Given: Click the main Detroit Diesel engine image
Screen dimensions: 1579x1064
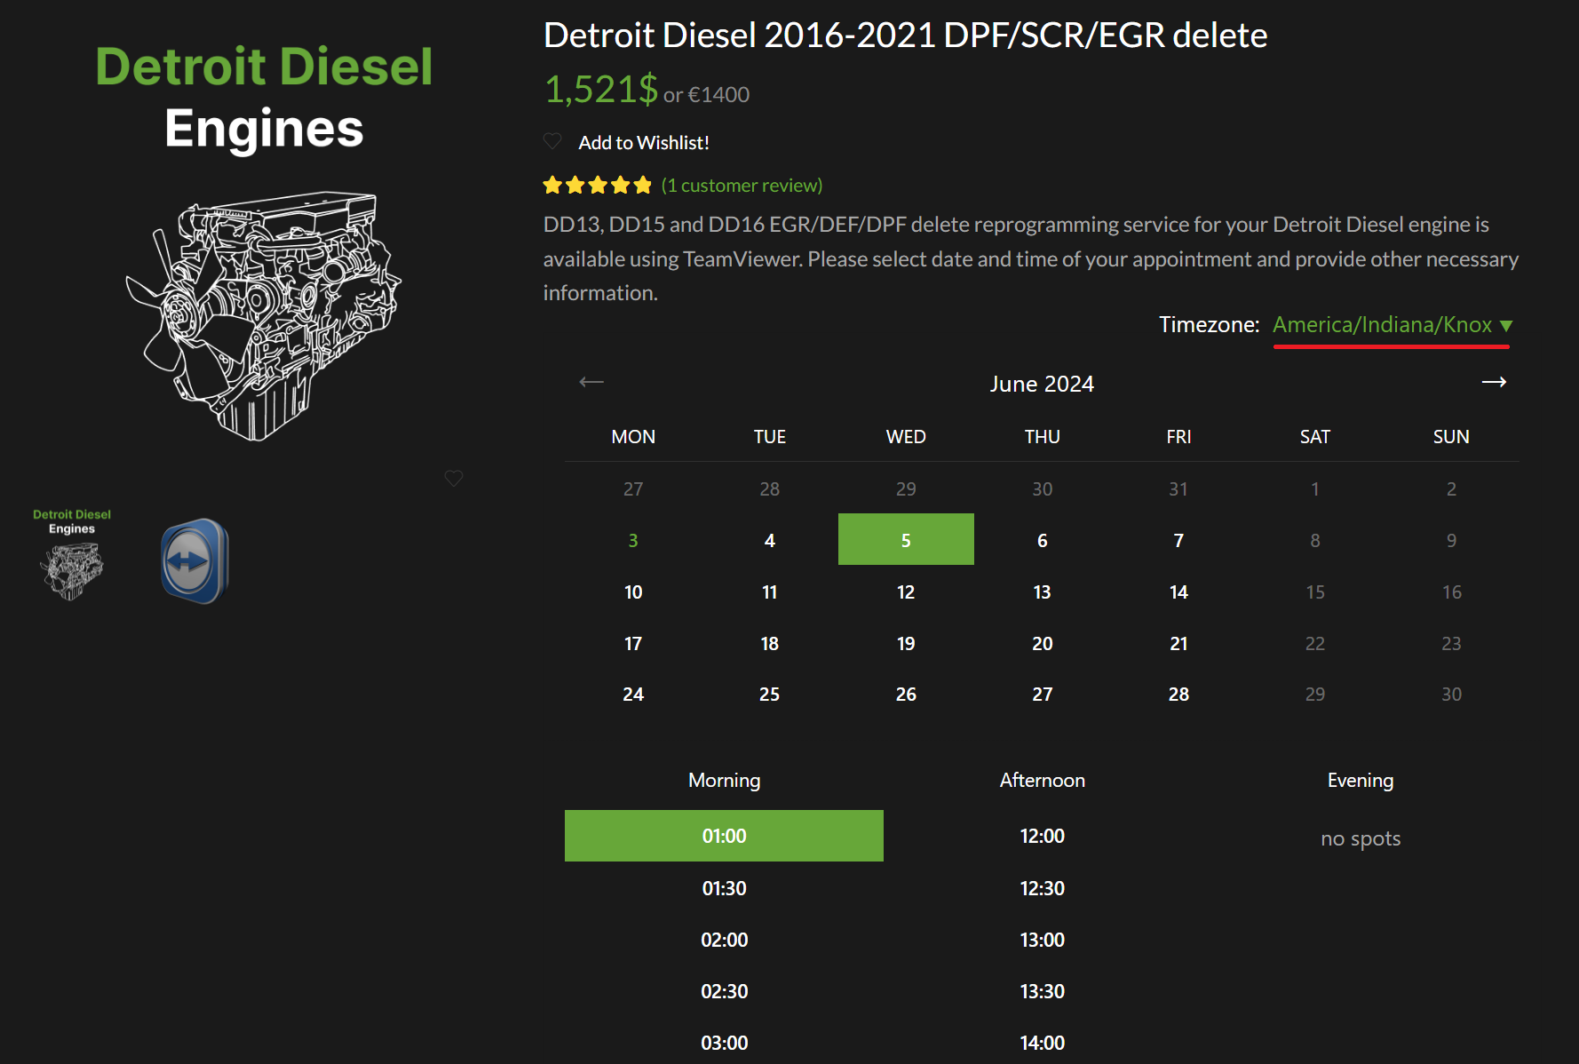Looking at the screenshot, I should (x=264, y=315).
